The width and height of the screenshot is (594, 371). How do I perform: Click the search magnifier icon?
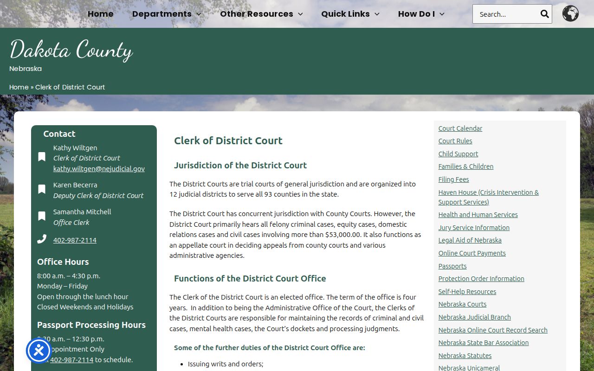pos(544,14)
